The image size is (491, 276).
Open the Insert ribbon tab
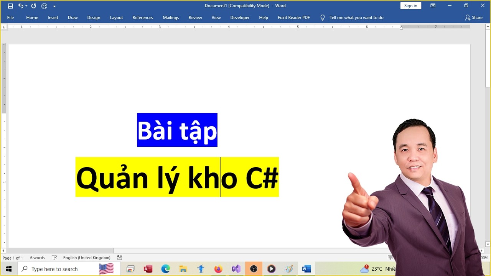[x=53, y=18]
